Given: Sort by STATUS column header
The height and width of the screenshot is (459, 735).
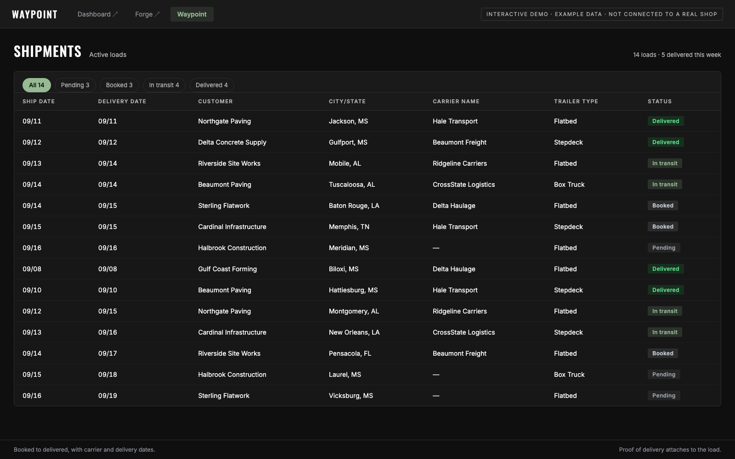Looking at the screenshot, I should (660, 101).
